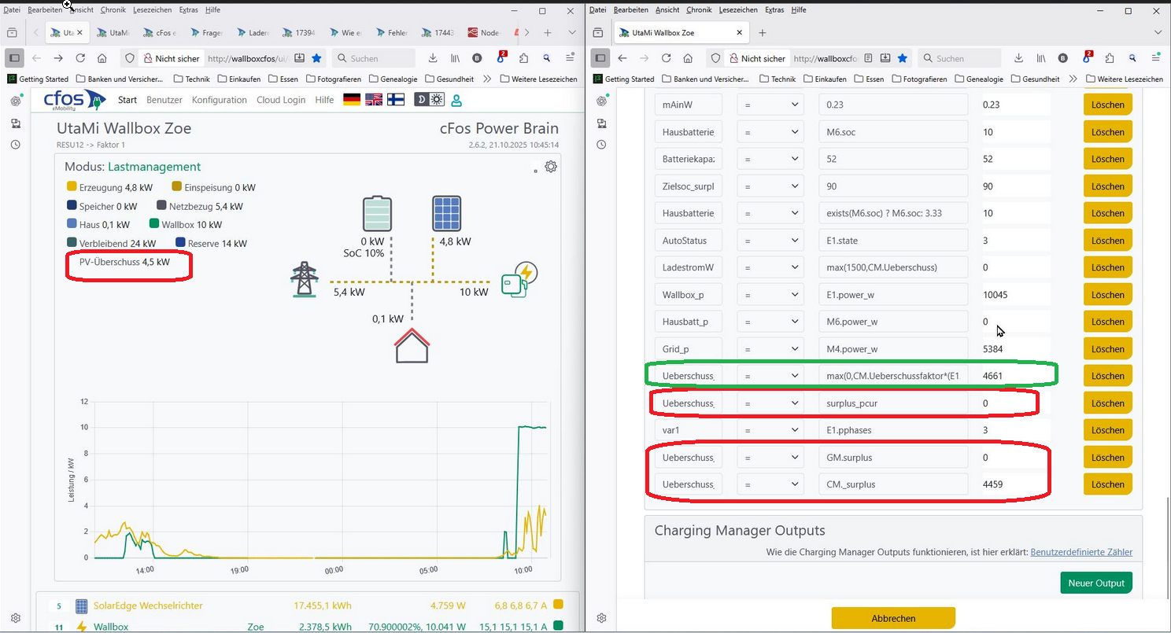Toggle the Wallbox legend series visibility
This screenshot has width=1171, height=633.
pos(154,225)
